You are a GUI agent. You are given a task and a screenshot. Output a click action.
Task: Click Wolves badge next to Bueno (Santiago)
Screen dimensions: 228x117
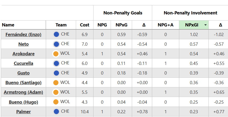pyautogui.click(x=56, y=83)
